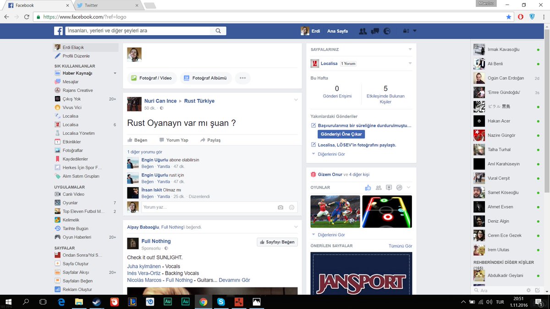This screenshot has height=309, width=550.
Task: Open Erdi profile link in header
Action: tap(311, 31)
